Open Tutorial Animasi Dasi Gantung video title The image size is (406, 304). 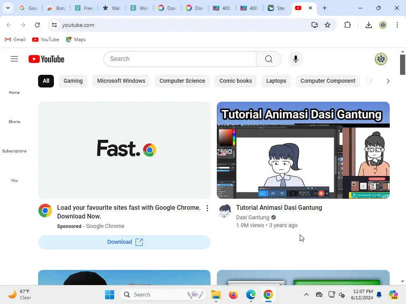[279, 207]
